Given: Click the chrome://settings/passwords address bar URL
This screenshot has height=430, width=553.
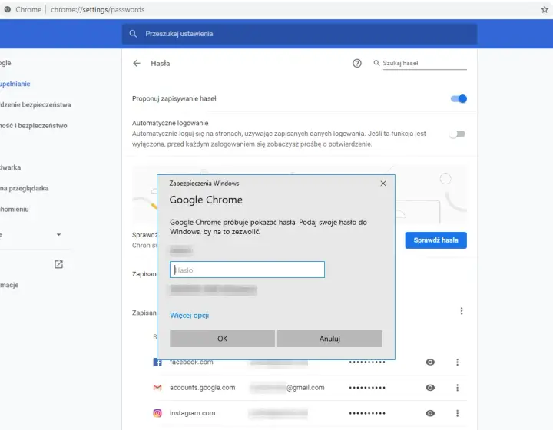Looking at the screenshot, I should (98, 9).
